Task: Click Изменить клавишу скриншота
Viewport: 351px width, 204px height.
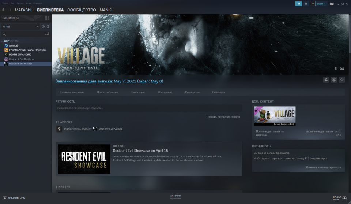Action: 324,167
